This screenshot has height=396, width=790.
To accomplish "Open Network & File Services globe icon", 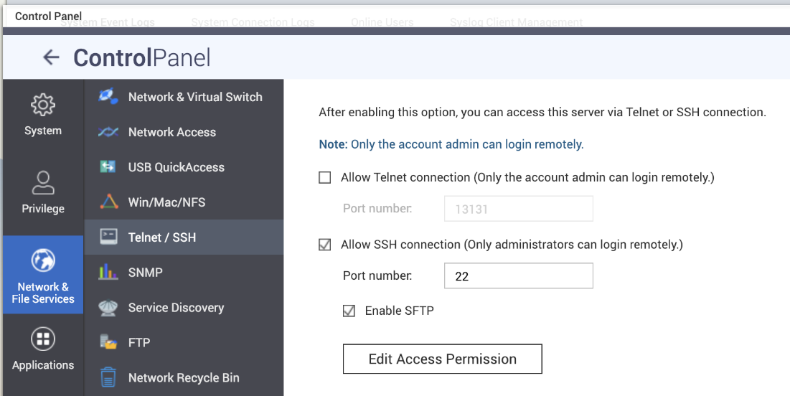I will click(x=43, y=260).
